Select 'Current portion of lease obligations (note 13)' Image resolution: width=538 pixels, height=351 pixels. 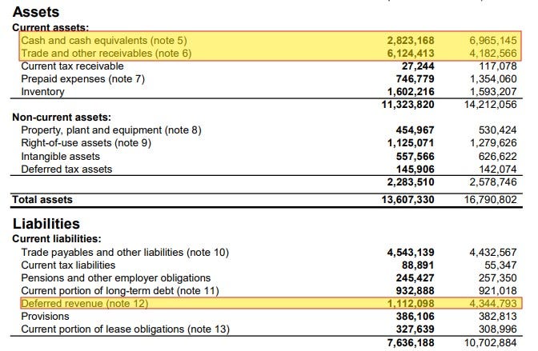point(125,329)
